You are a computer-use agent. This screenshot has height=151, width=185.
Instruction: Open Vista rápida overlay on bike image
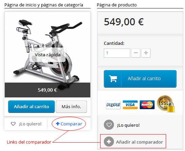(48, 55)
